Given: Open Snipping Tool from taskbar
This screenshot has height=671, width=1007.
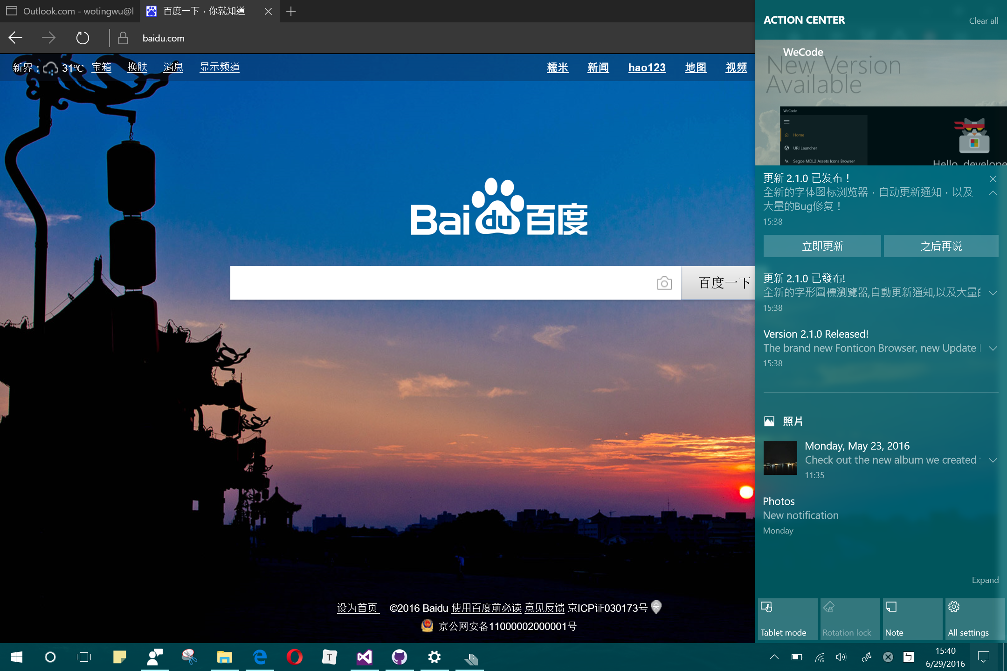Looking at the screenshot, I should click(x=189, y=657).
